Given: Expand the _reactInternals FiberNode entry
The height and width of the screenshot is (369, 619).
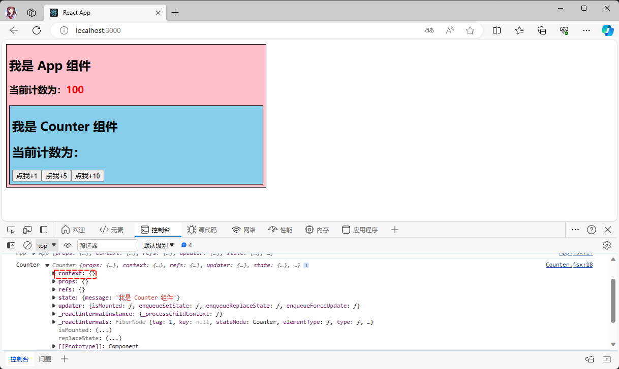Looking at the screenshot, I should coord(54,322).
